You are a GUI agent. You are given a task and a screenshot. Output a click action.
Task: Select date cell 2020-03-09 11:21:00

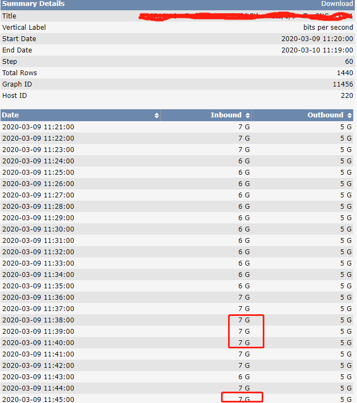point(38,127)
